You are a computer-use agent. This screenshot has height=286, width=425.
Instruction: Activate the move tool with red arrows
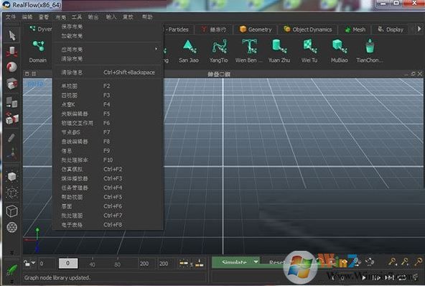click(11, 52)
